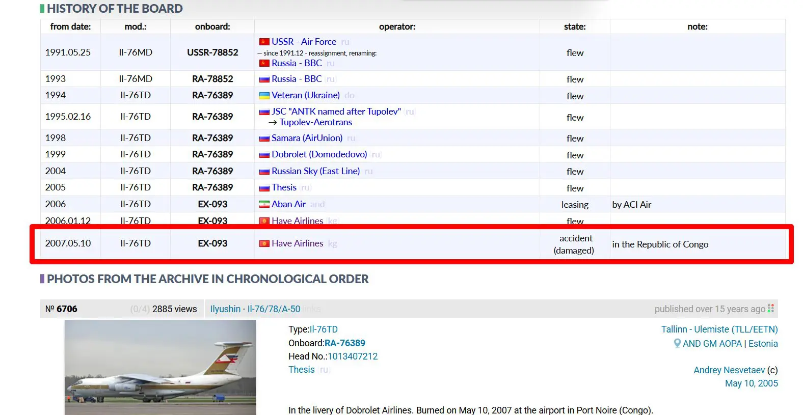Screen dimensions: 803x415
Task: Click photographer Andrey Nesvetaev's name
Action: pyautogui.click(x=729, y=370)
